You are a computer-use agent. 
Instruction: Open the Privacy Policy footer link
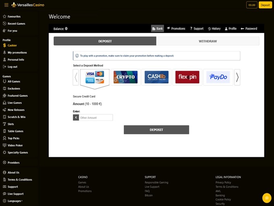coord(223,183)
